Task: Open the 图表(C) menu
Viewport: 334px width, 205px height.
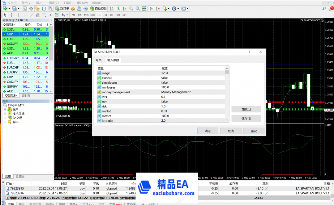Action: pyautogui.click(x=54, y=3)
